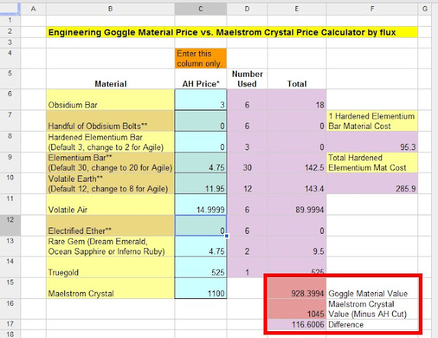Screen dimensions: 438x338
Task: Click Rare Gem total 9.5
Action: click(x=296, y=246)
